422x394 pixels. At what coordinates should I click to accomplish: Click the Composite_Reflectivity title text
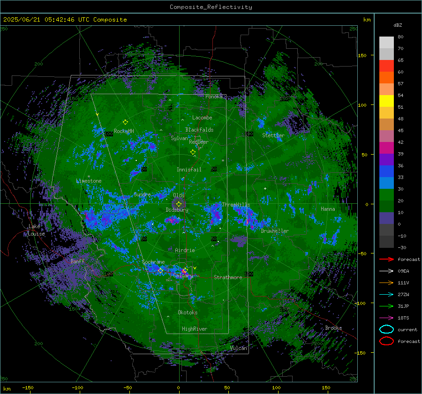(x=211, y=7)
